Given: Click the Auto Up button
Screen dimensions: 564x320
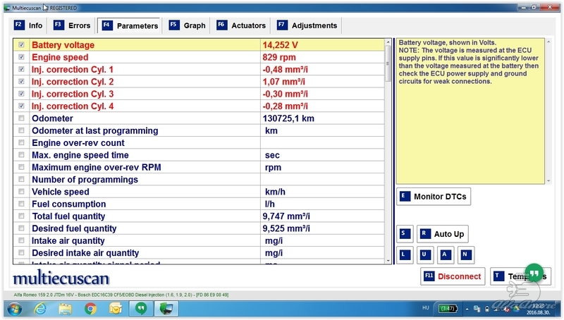Looking at the screenshot, I should (x=443, y=234).
